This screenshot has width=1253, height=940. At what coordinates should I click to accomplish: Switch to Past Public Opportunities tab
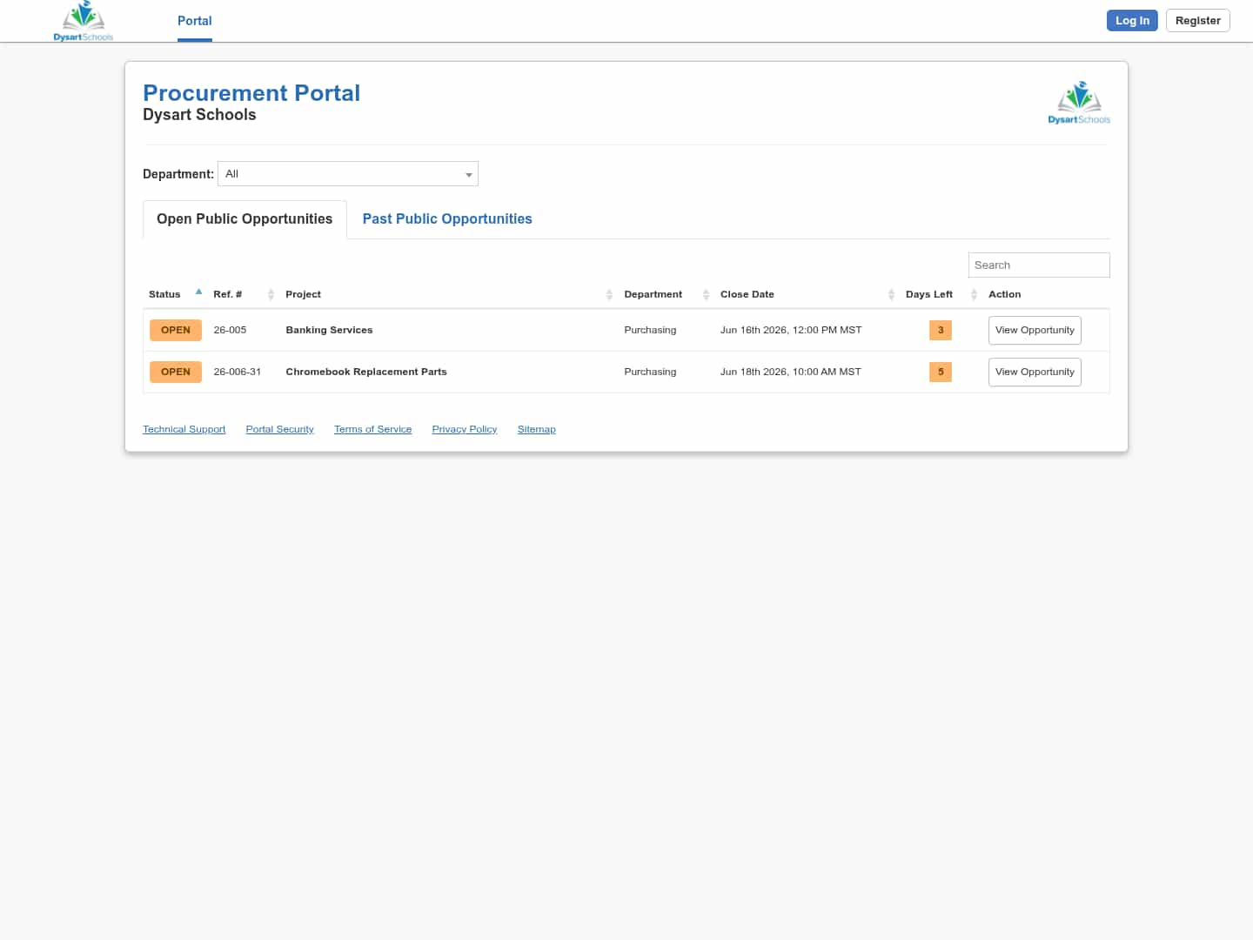click(x=447, y=219)
